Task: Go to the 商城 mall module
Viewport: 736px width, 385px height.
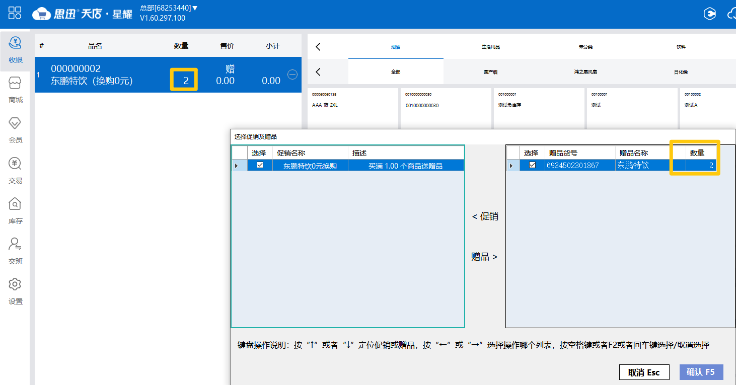Action: pos(15,90)
